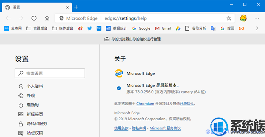The width and height of the screenshot is (265, 137).
Task: Open a new tab with plus button
Action: (x=76, y=7)
